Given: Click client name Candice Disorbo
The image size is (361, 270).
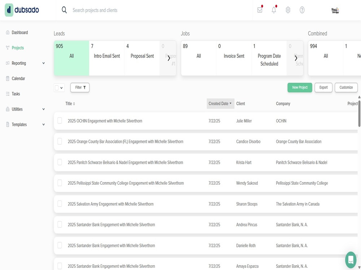Looking at the screenshot, I should point(248,141).
